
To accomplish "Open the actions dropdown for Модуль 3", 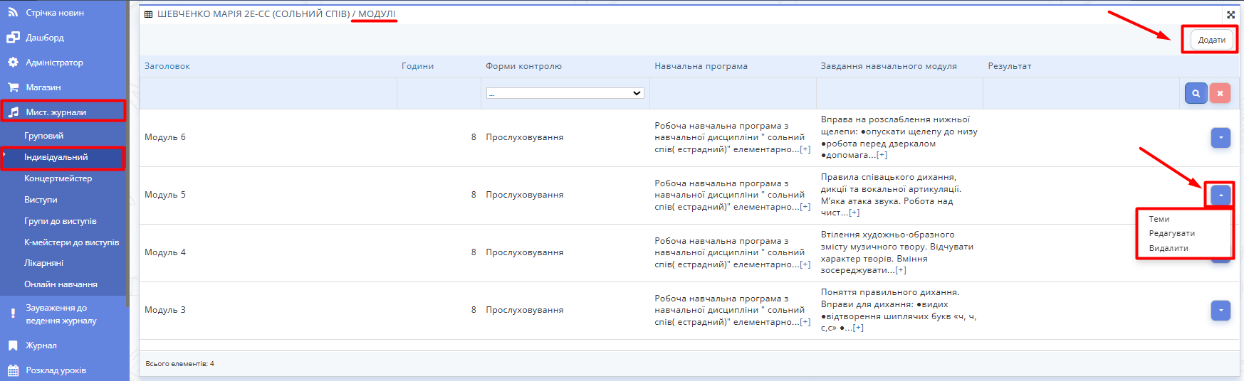I will [1221, 310].
